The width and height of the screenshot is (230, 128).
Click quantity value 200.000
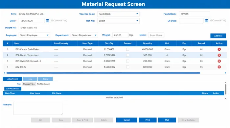pos(148,61)
